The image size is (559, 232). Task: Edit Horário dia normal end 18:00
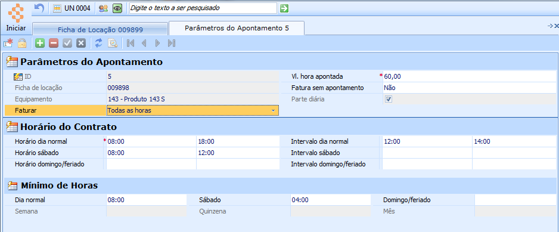click(238, 141)
